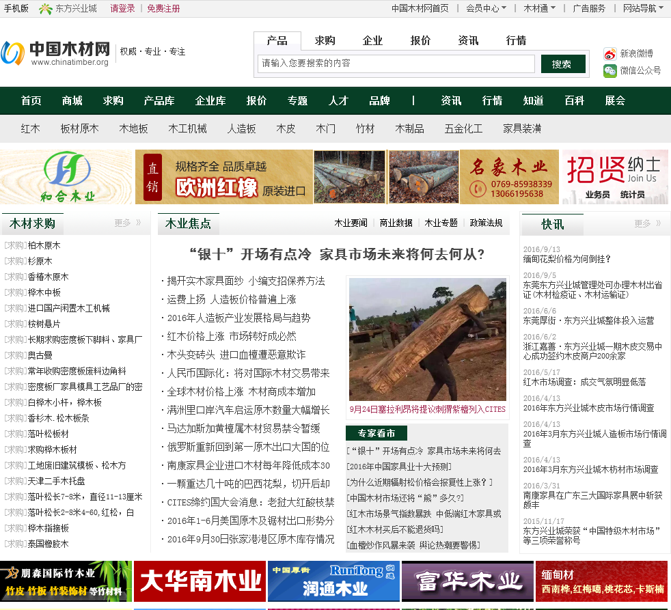Select the 产品 search tab
The height and width of the screenshot is (610, 671).
pos(277,40)
